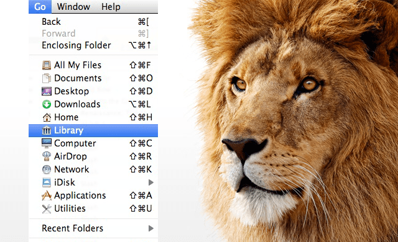
Task: Select highlighted Library entry text
Action: pos(69,130)
